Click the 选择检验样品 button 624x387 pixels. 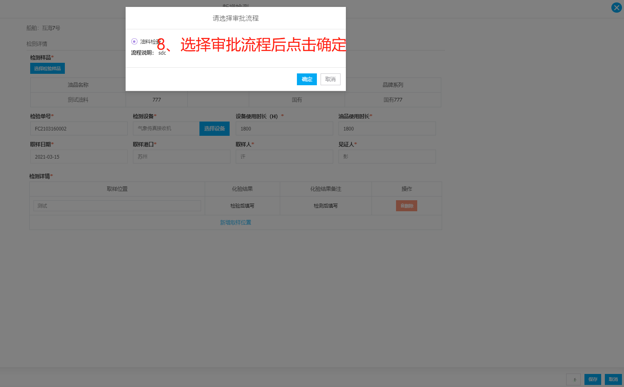(47, 69)
